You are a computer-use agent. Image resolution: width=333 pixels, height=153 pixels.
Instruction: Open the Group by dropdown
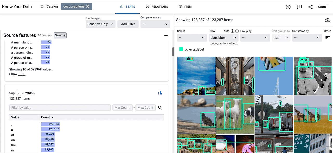pyautogui.click(x=255, y=38)
